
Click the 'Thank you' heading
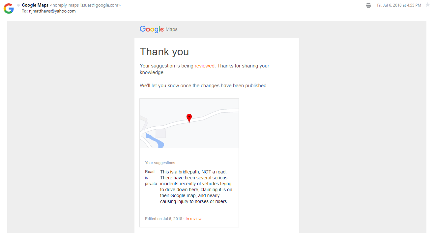point(164,52)
